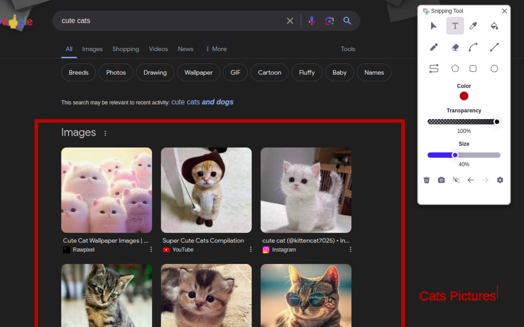Click 'Cute Cat Wallpaper Images' result title
Screen dimensions: 524x327
106,241
